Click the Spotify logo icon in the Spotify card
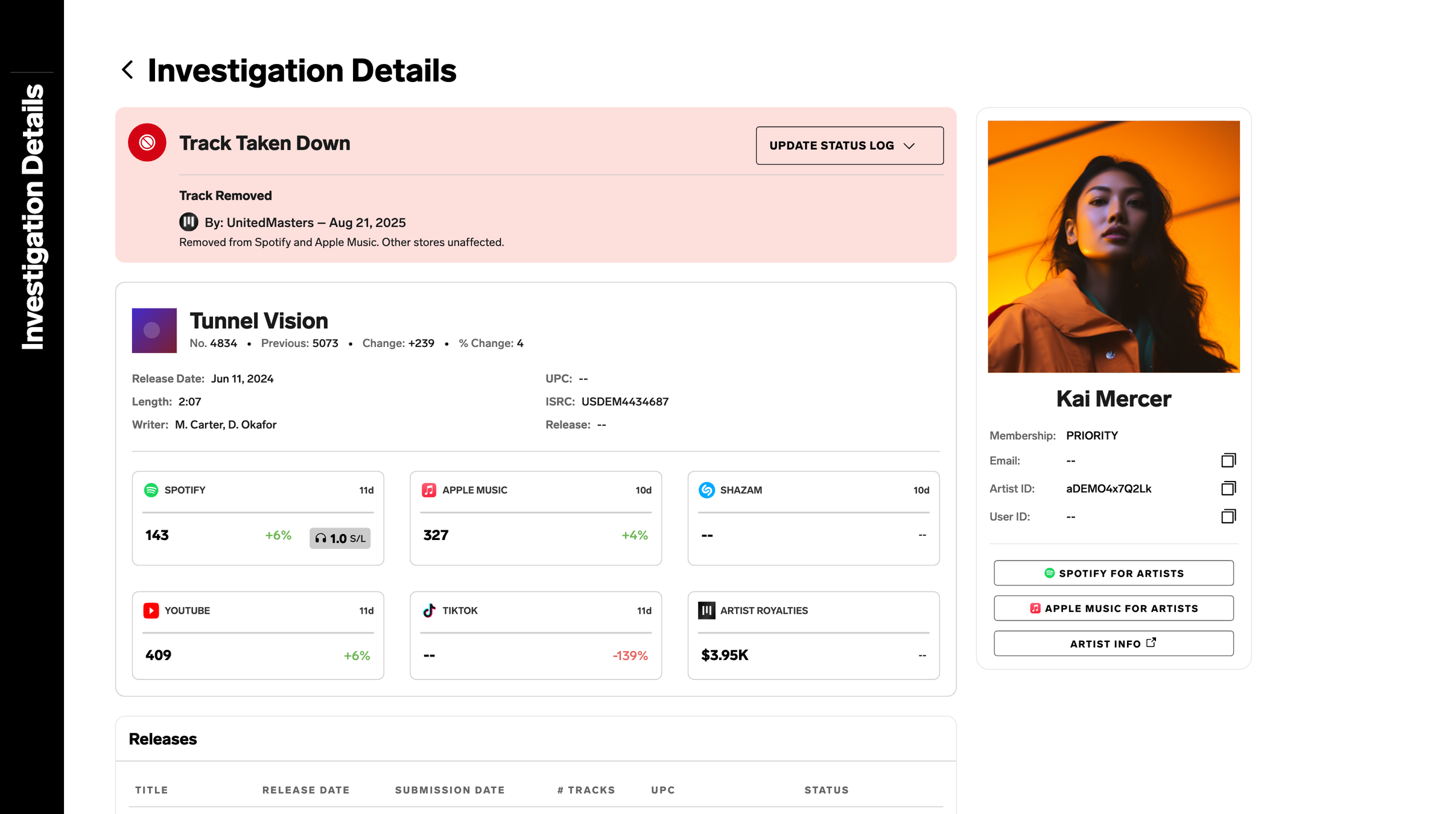1448x814 pixels. coord(151,490)
